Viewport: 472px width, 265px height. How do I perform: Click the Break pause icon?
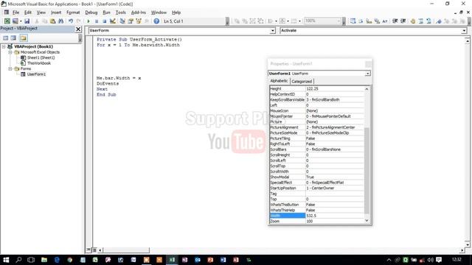(x=97, y=21)
